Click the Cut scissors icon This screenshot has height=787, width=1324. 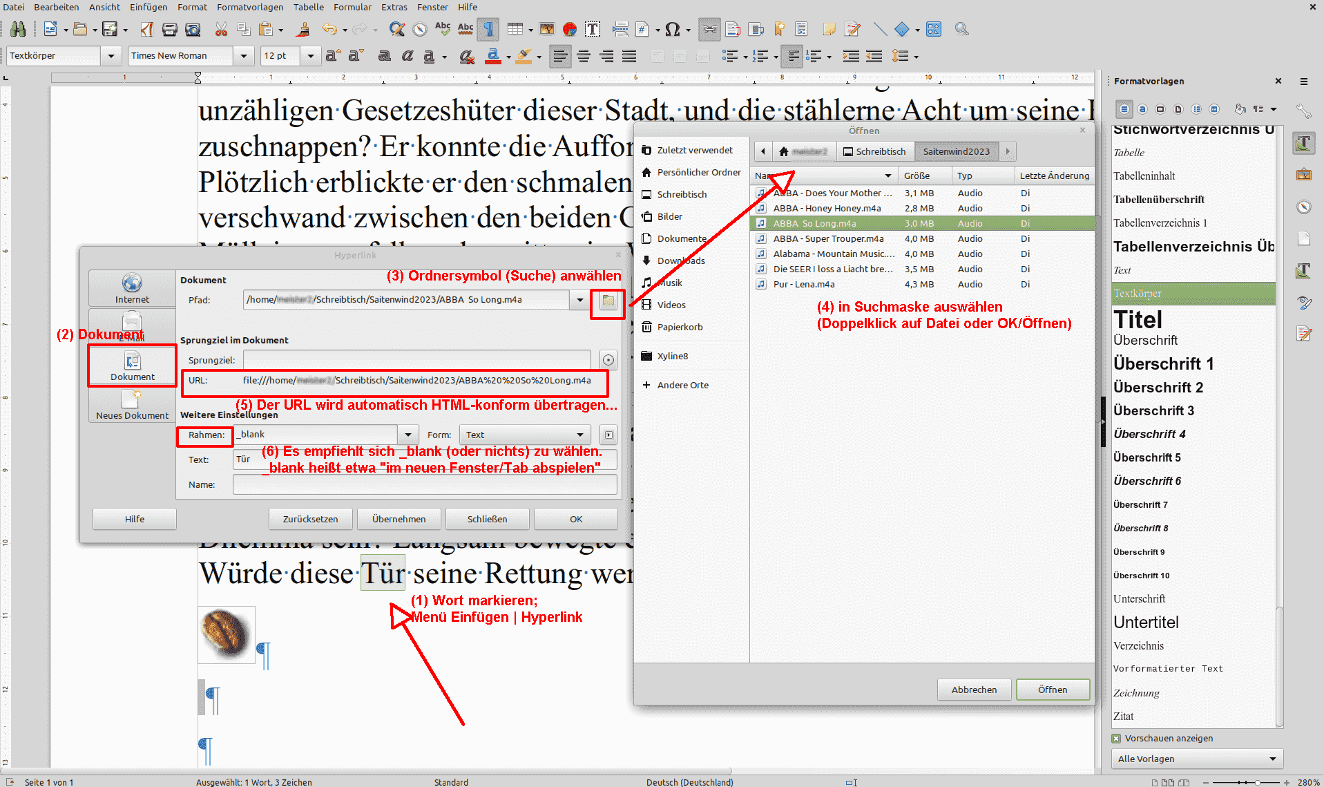point(221,29)
